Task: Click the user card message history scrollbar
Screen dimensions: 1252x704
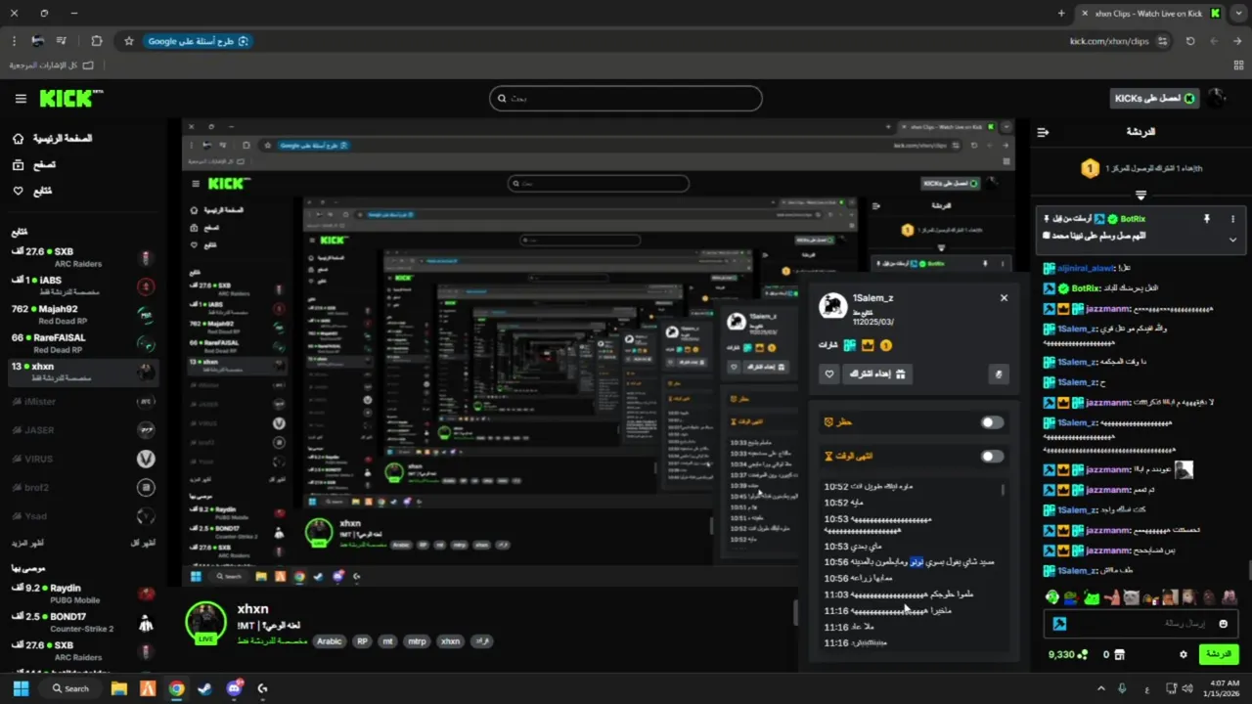Action: [x=1002, y=489]
